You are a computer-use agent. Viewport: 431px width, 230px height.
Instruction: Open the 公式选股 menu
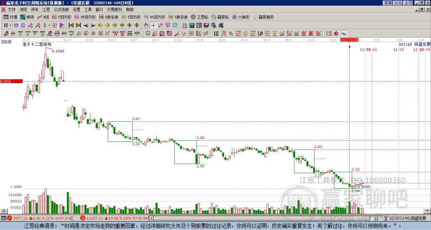(61, 9)
